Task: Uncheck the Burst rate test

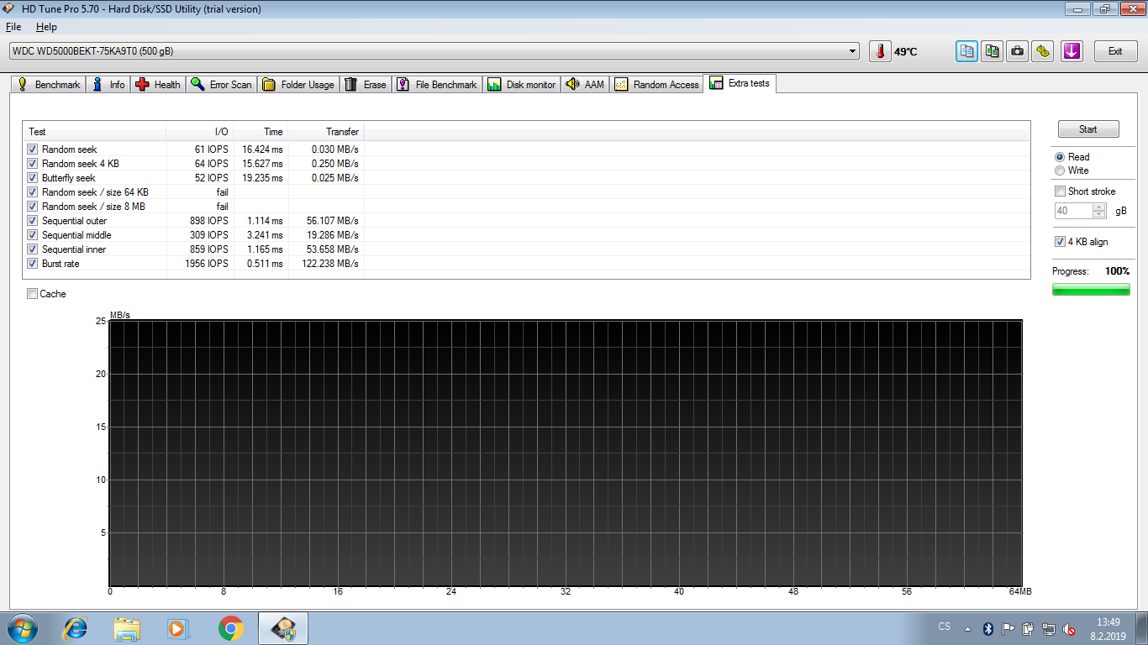Action: pyautogui.click(x=33, y=264)
